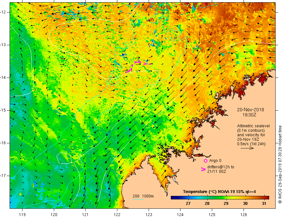Screen dimensions: 282x218
Task: Click the 29 value on the colorbar scale
Action: 226,204
